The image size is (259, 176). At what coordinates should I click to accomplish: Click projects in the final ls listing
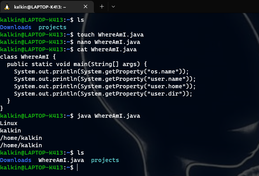[x=105, y=160]
